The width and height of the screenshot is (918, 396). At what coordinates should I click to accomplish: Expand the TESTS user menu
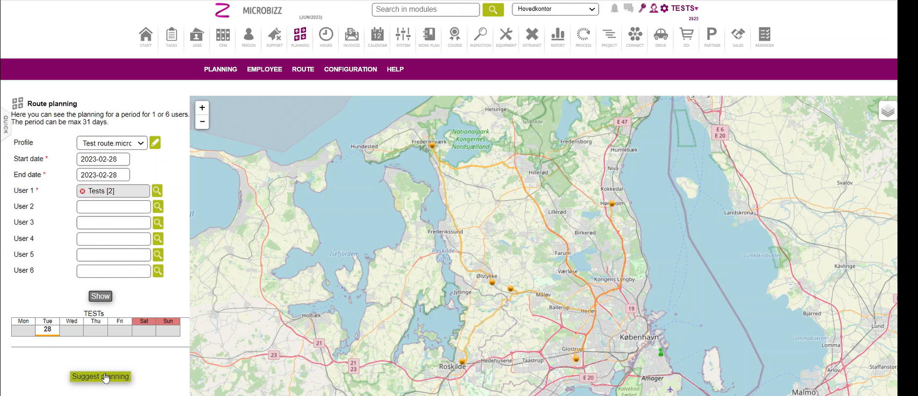pos(684,8)
